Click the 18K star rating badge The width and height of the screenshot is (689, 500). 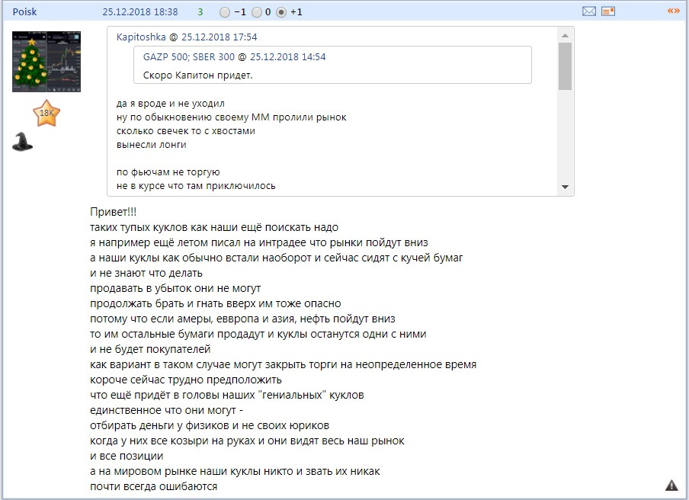click(x=46, y=113)
